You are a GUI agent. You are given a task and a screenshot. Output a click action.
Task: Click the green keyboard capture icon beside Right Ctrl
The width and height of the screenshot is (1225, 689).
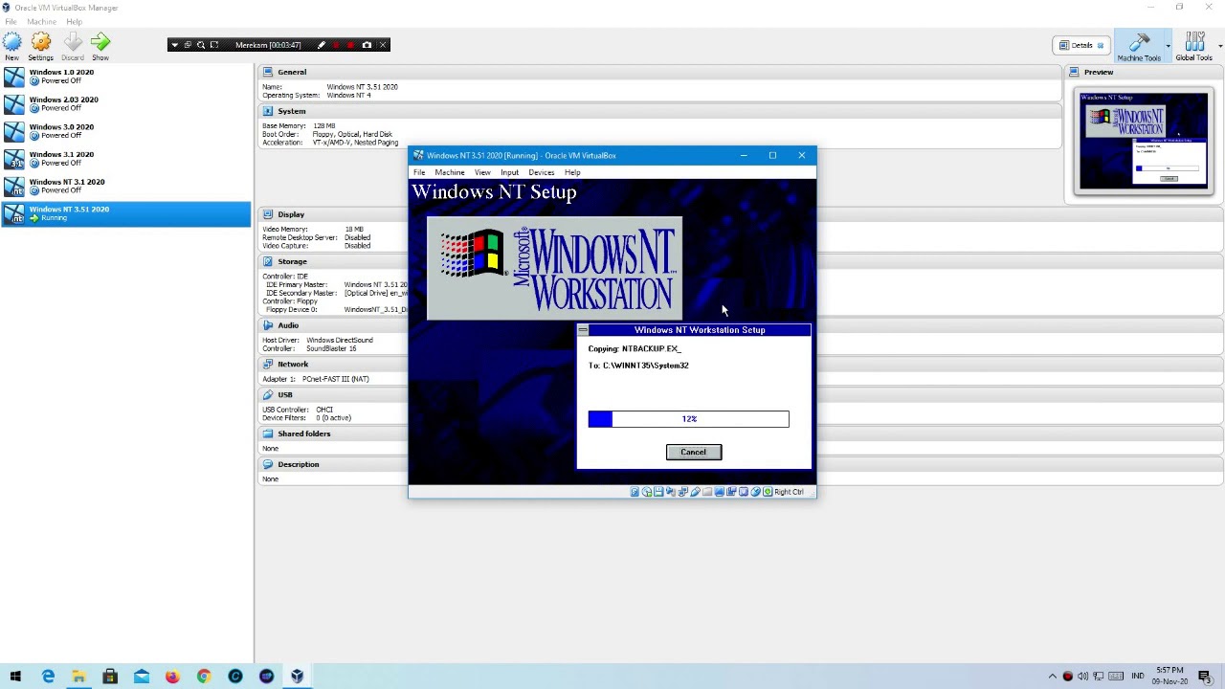768,492
